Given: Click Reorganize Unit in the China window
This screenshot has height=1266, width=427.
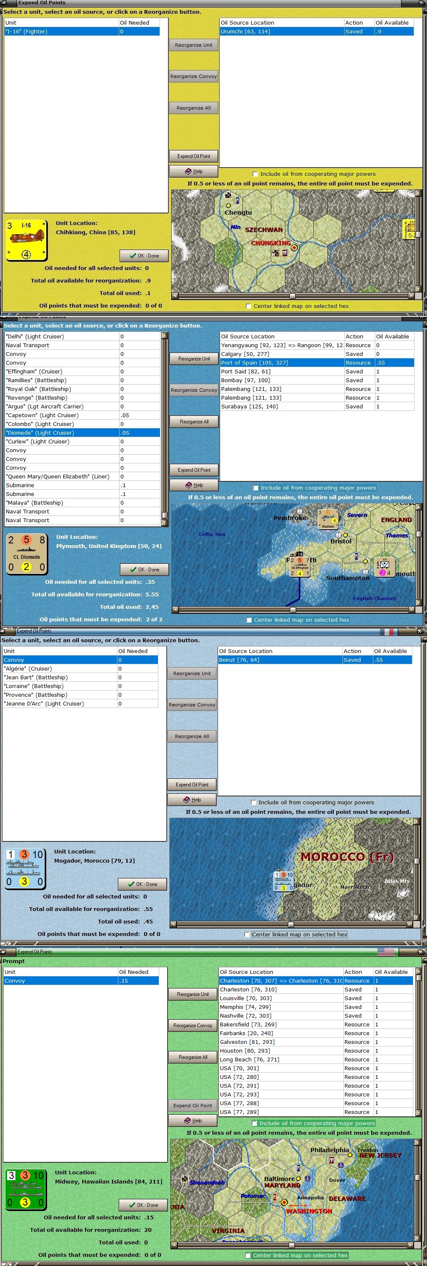Looking at the screenshot, I should [x=194, y=45].
